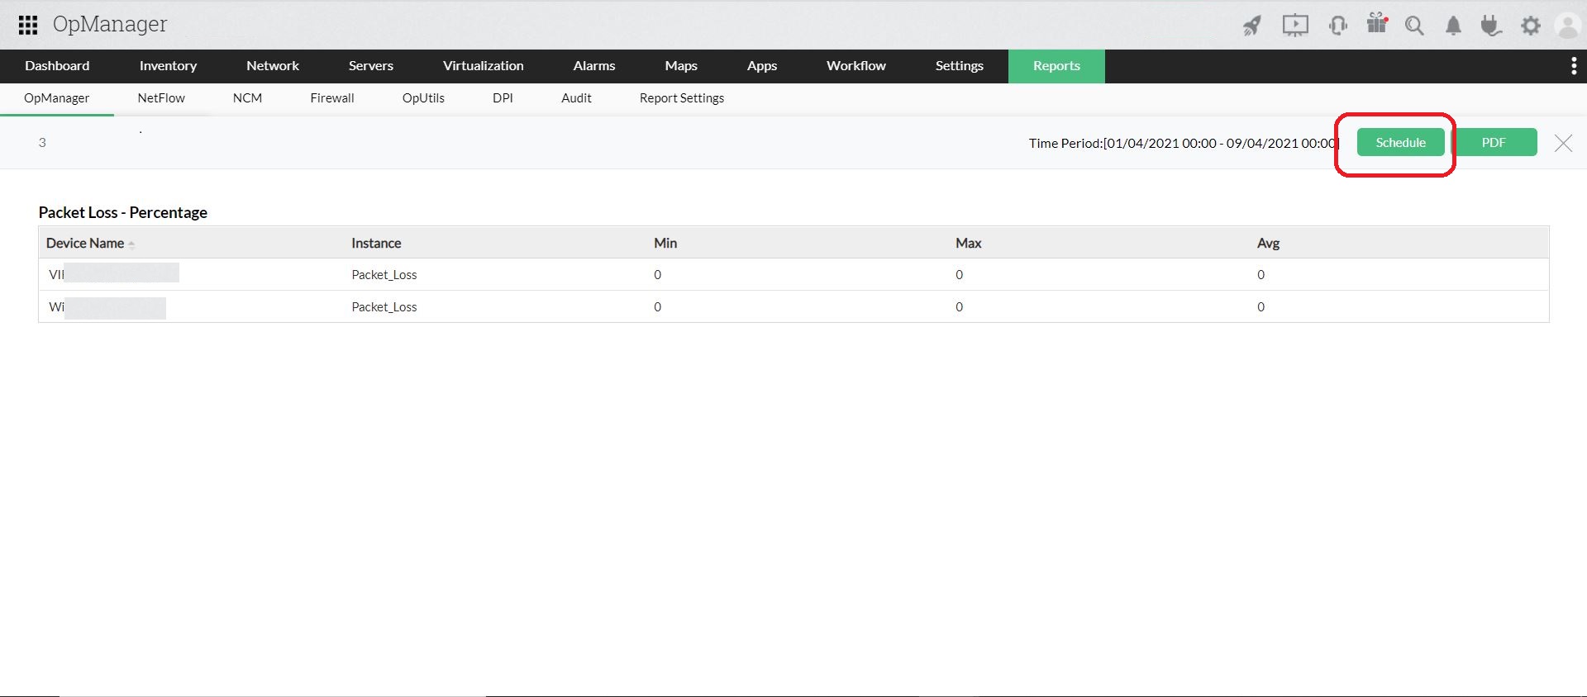Switch to the OpUtils sub-tab
1587x697 pixels.
[423, 98]
